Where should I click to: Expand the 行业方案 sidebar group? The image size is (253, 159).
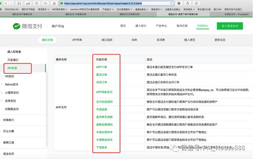click(x=8, y=131)
